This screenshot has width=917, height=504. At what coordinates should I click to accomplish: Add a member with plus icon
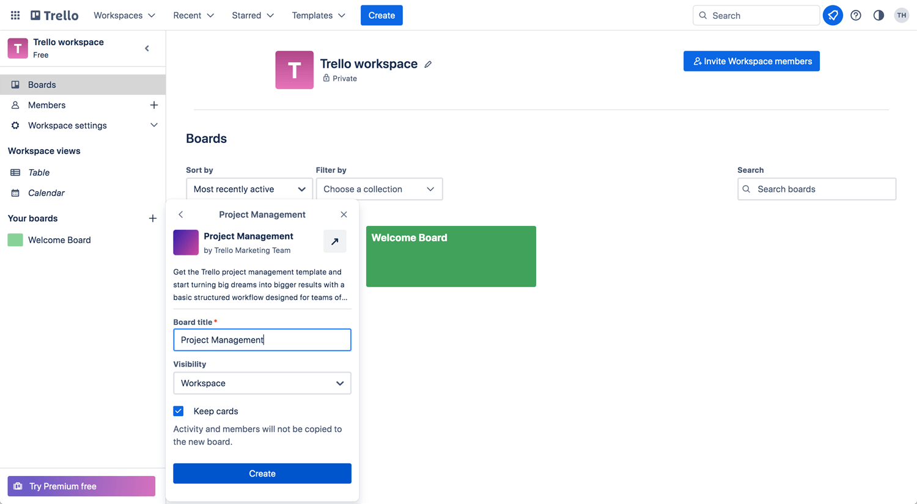pyautogui.click(x=154, y=105)
